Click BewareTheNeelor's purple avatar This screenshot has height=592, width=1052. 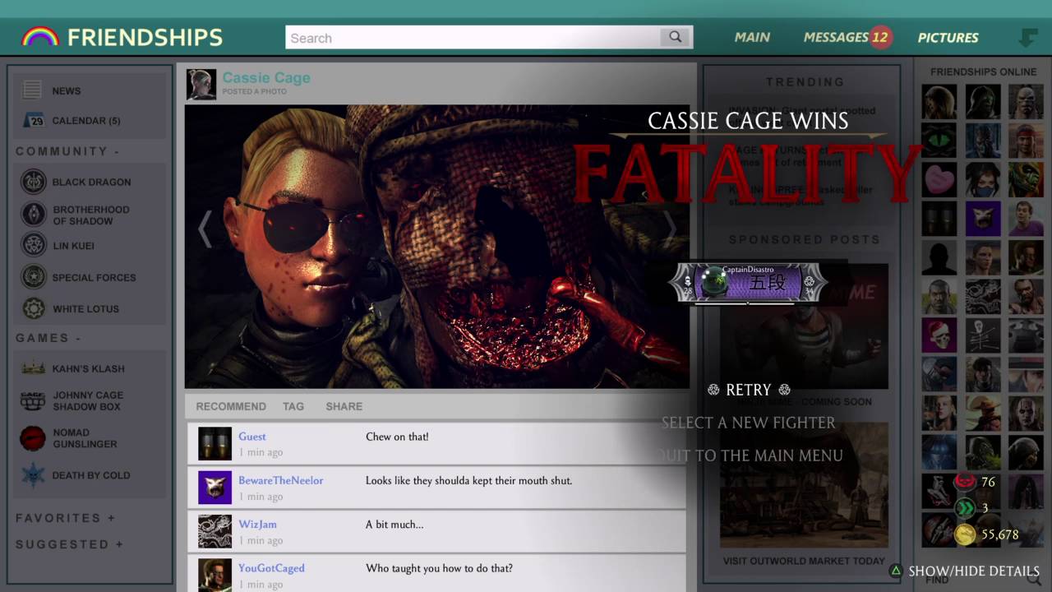215,488
